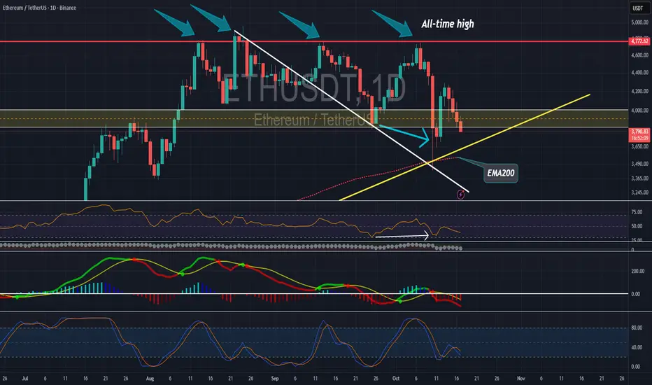The width and height of the screenshot is (652, 385).
Task: Click the lightning bolt event marker icon
Action: (461, 194)
